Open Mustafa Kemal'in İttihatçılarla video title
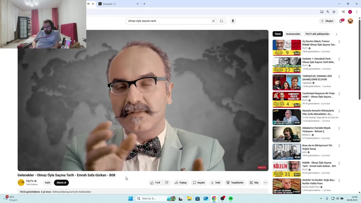 (x=318, y=112)
